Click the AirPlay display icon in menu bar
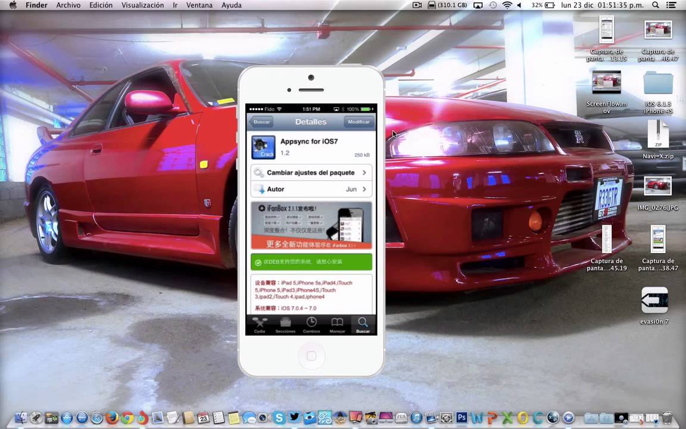Screen dimensions: 686x429 tap(478, 5)
